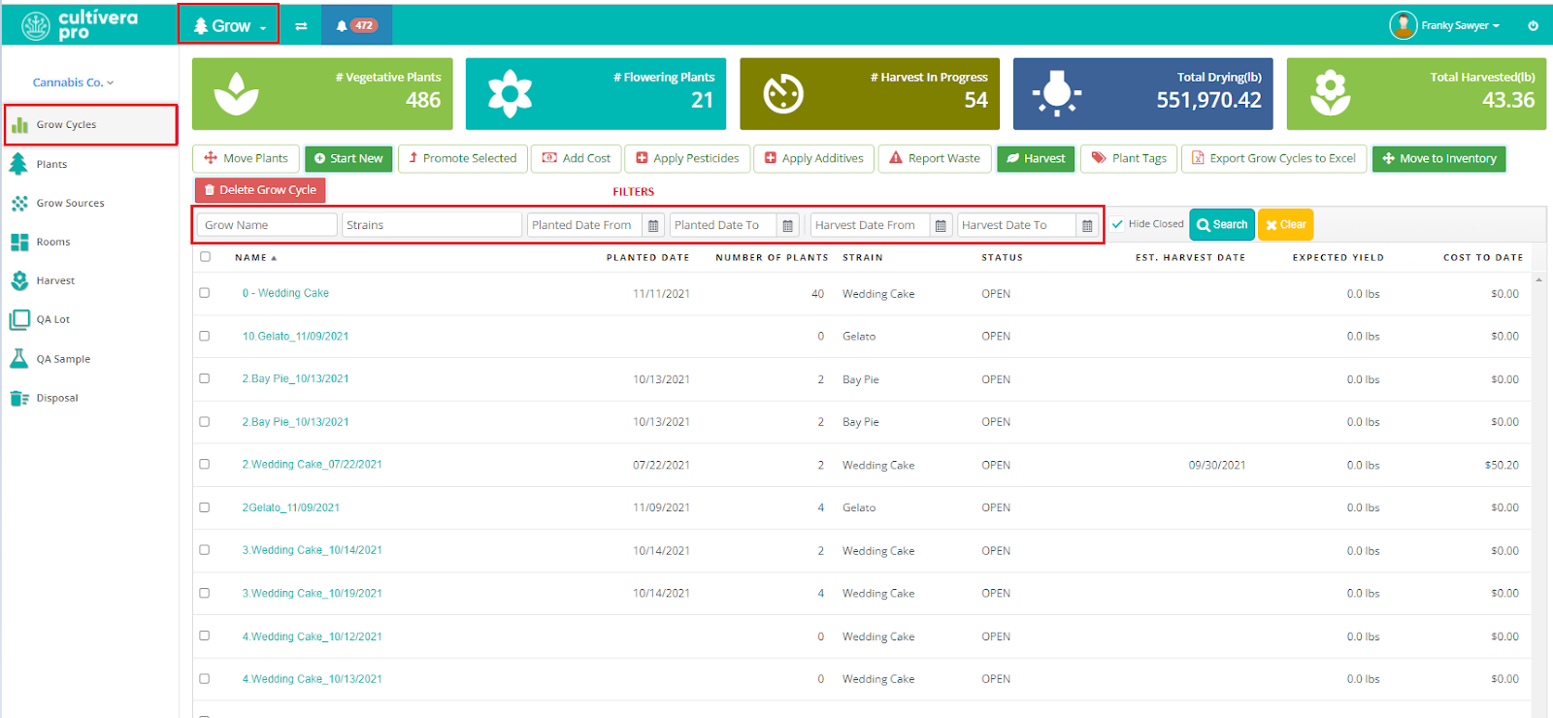This screenshot has width=1553, height=718.
Task: Click the table's vertical scrollbar up arrow
Action: point(1538,279)
